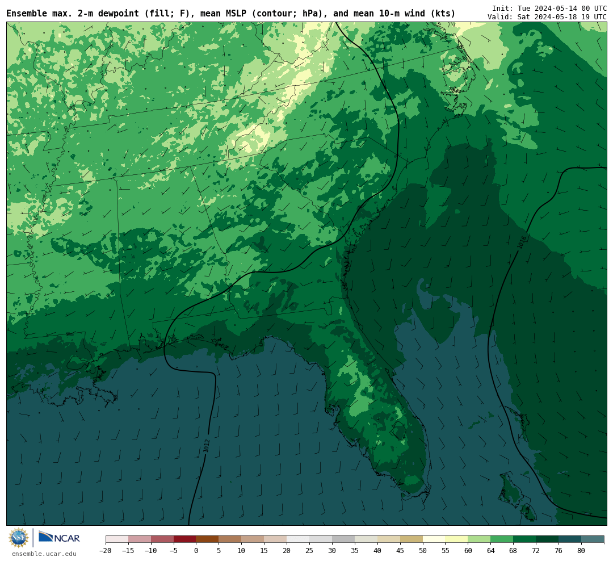Image resolution: width=613 pixels, height=561 pixels.
Task: Click the 64 to 68 colorbar swatch
Action: pyautogui.click(x=502, y=539)
